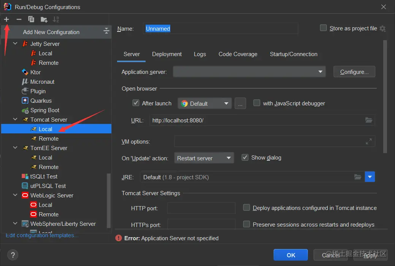Click the Copy Configuration icon
This screenshot has height=266, width=395.
point(31,19)
